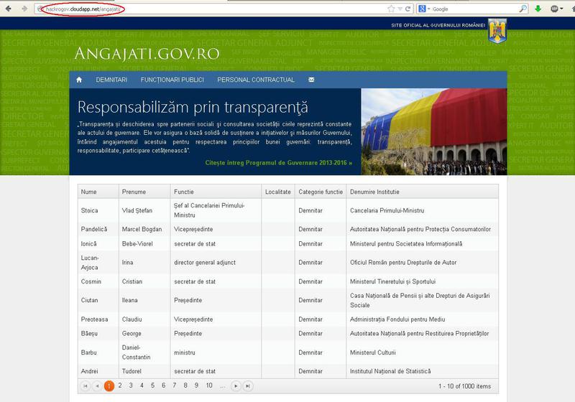Sort table by Localitate column header
This screenshot has height=402, width=575.
coord(278,192)
